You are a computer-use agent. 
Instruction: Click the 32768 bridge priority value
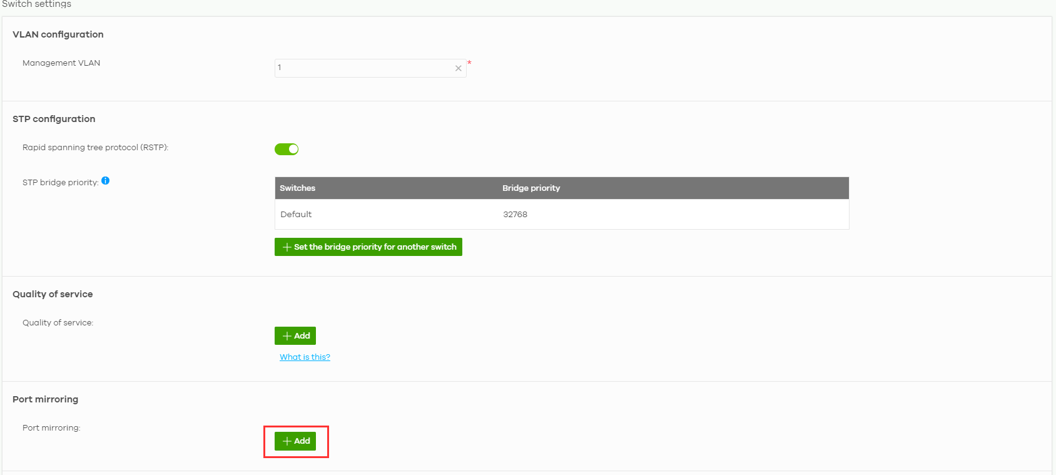click(515, 215)
